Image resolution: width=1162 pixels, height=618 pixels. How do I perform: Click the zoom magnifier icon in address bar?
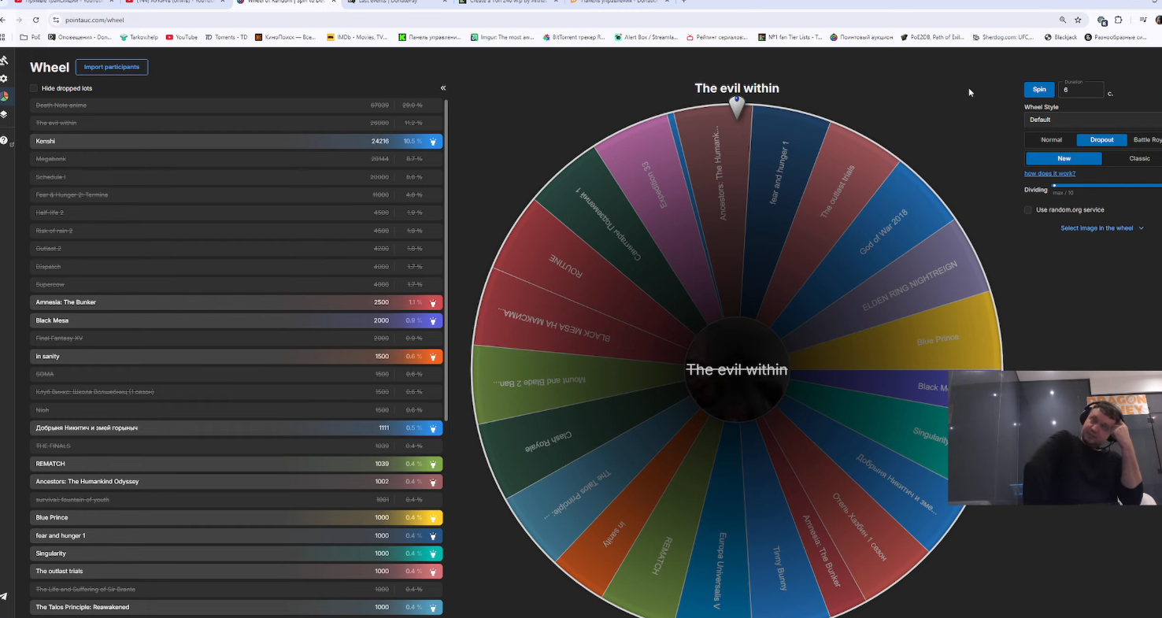point(1063,20)
